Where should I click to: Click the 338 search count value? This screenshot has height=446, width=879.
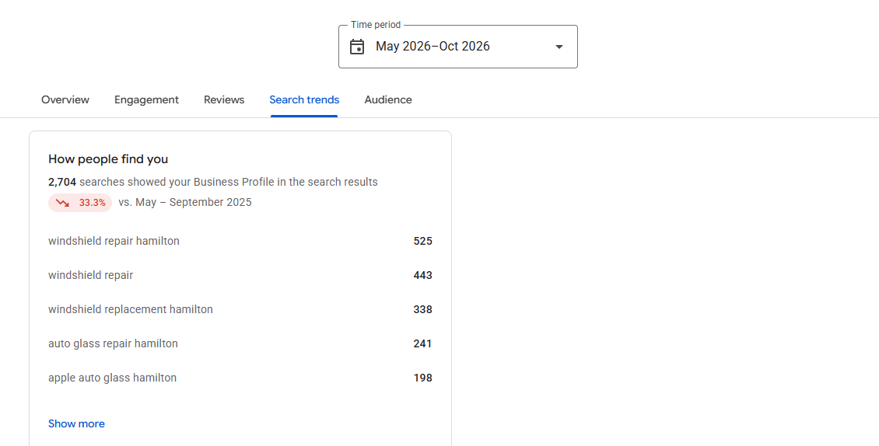tap(422, 309)
